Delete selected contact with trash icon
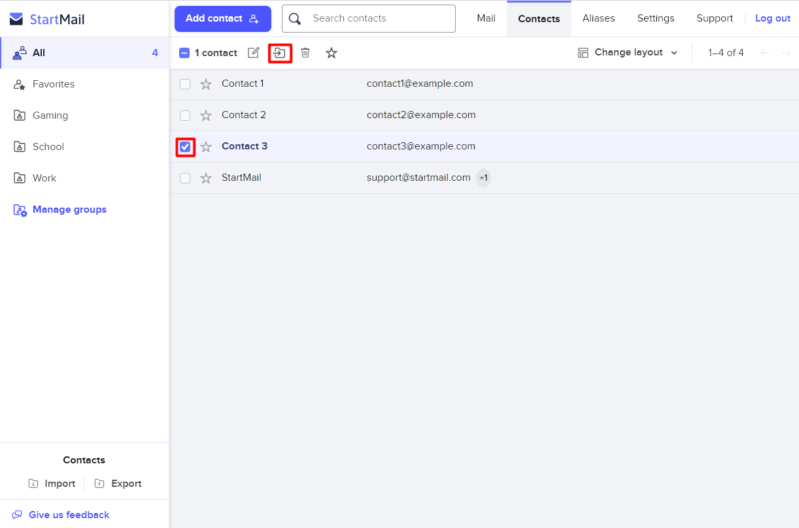This screenshot has height=528, width=799. tap(305, 53)
